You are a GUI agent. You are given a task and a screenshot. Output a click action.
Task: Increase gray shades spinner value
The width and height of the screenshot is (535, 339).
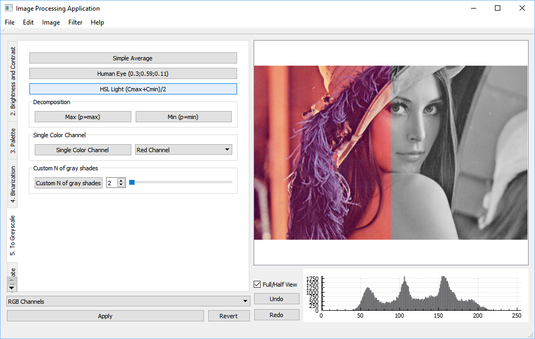point(121,180)
